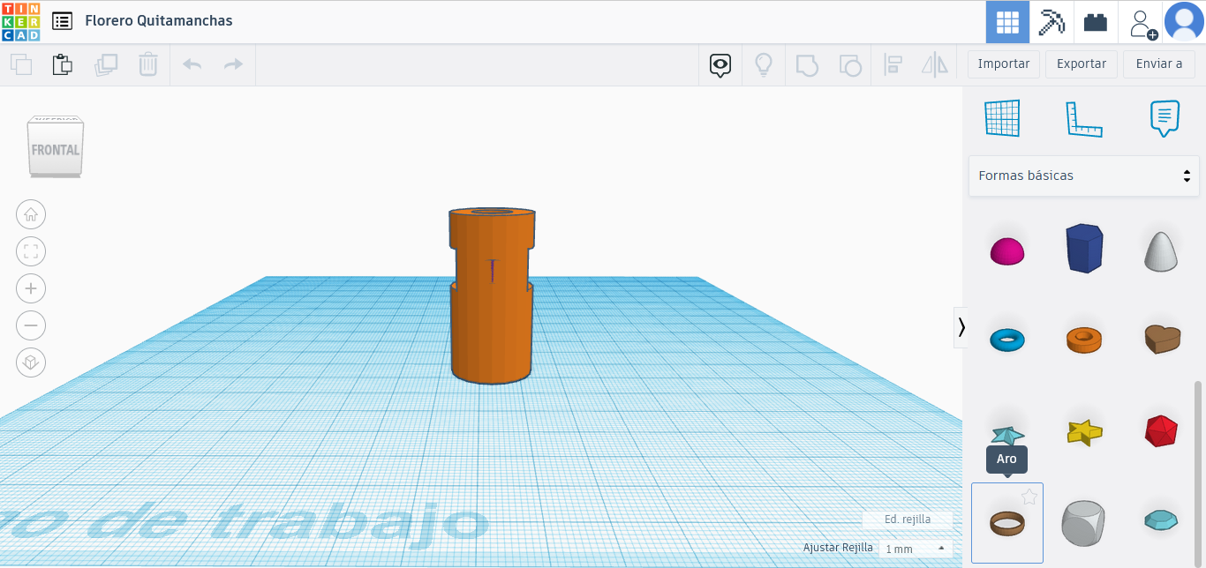Click the Home view button

pos(31,214)
